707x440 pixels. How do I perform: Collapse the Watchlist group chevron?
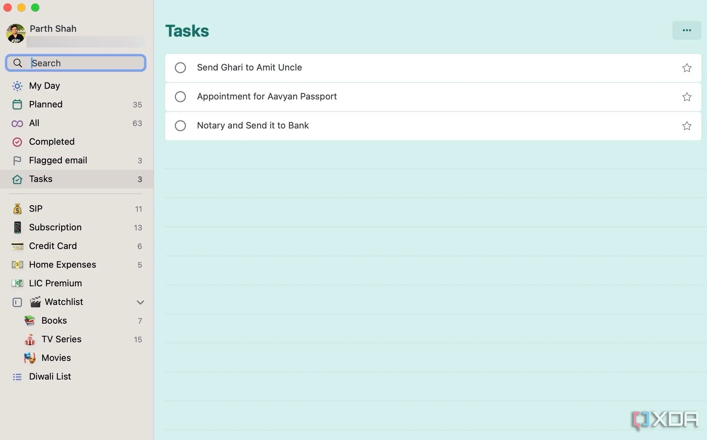140,302
